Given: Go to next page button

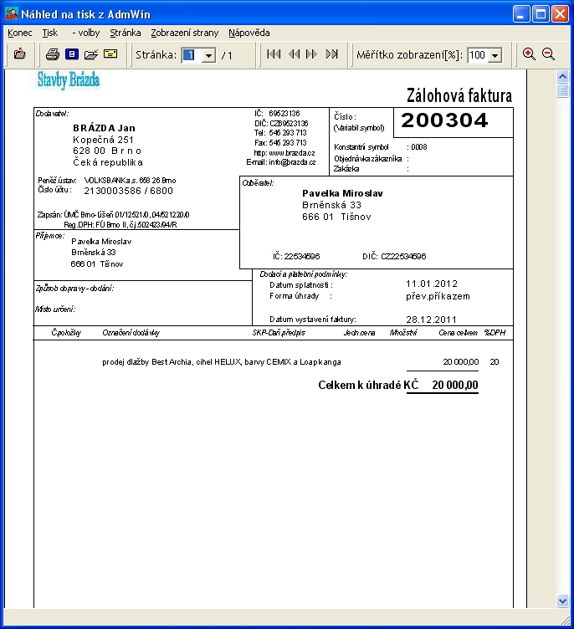Looking at the screenshot, I should tap(312, 54).
